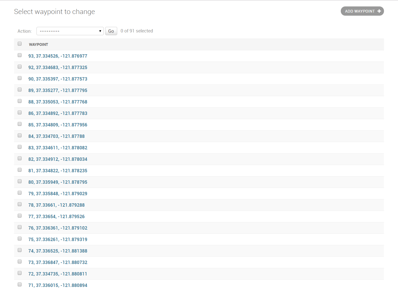
Task: Go to waypoint 74, 37.336525, -121.881388
Action: pyautogui.click(x=58, y=251)
